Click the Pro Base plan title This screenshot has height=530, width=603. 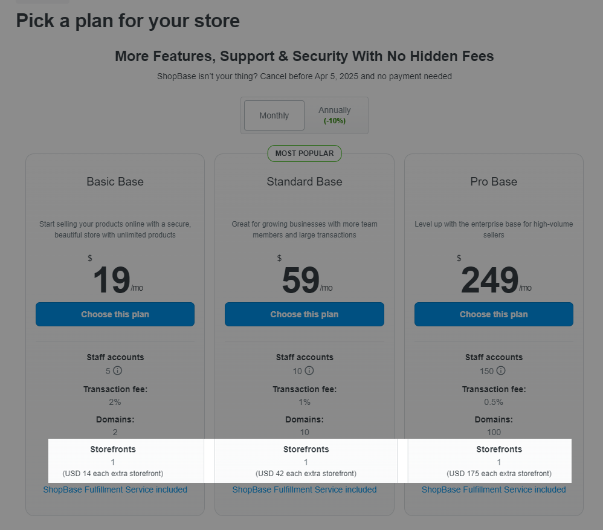tap(494, 181)
